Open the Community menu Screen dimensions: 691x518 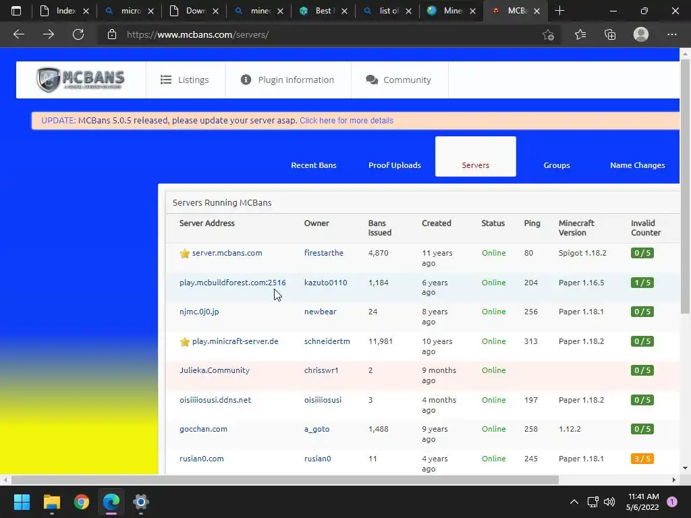[399, 80]
